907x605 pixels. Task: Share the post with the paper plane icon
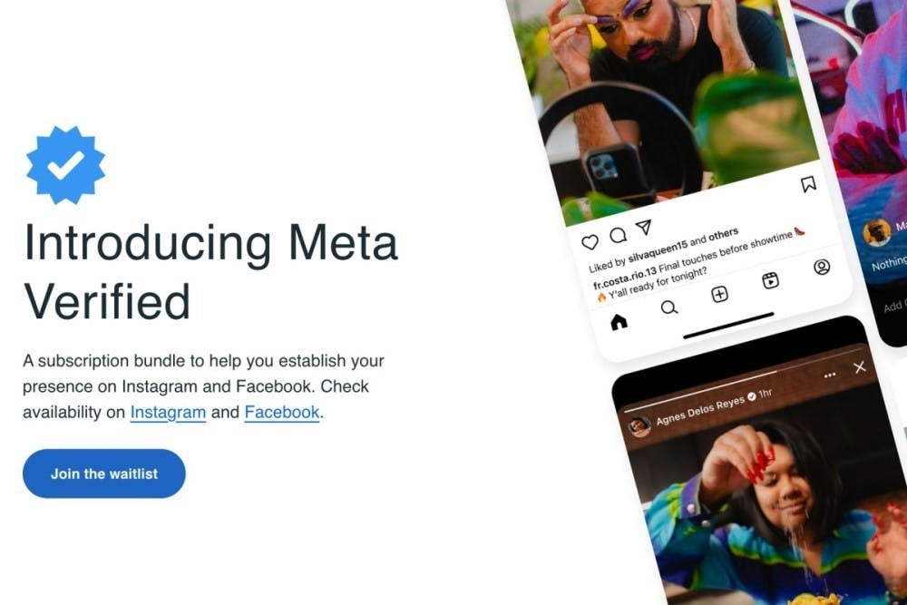click(643, 227)
